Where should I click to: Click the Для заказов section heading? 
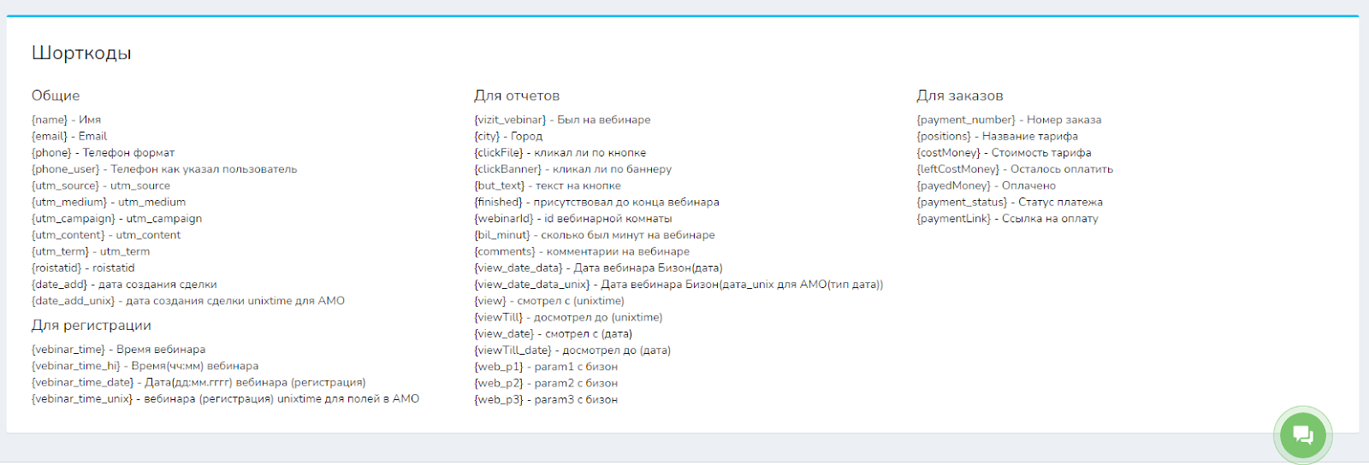[959, 96]
